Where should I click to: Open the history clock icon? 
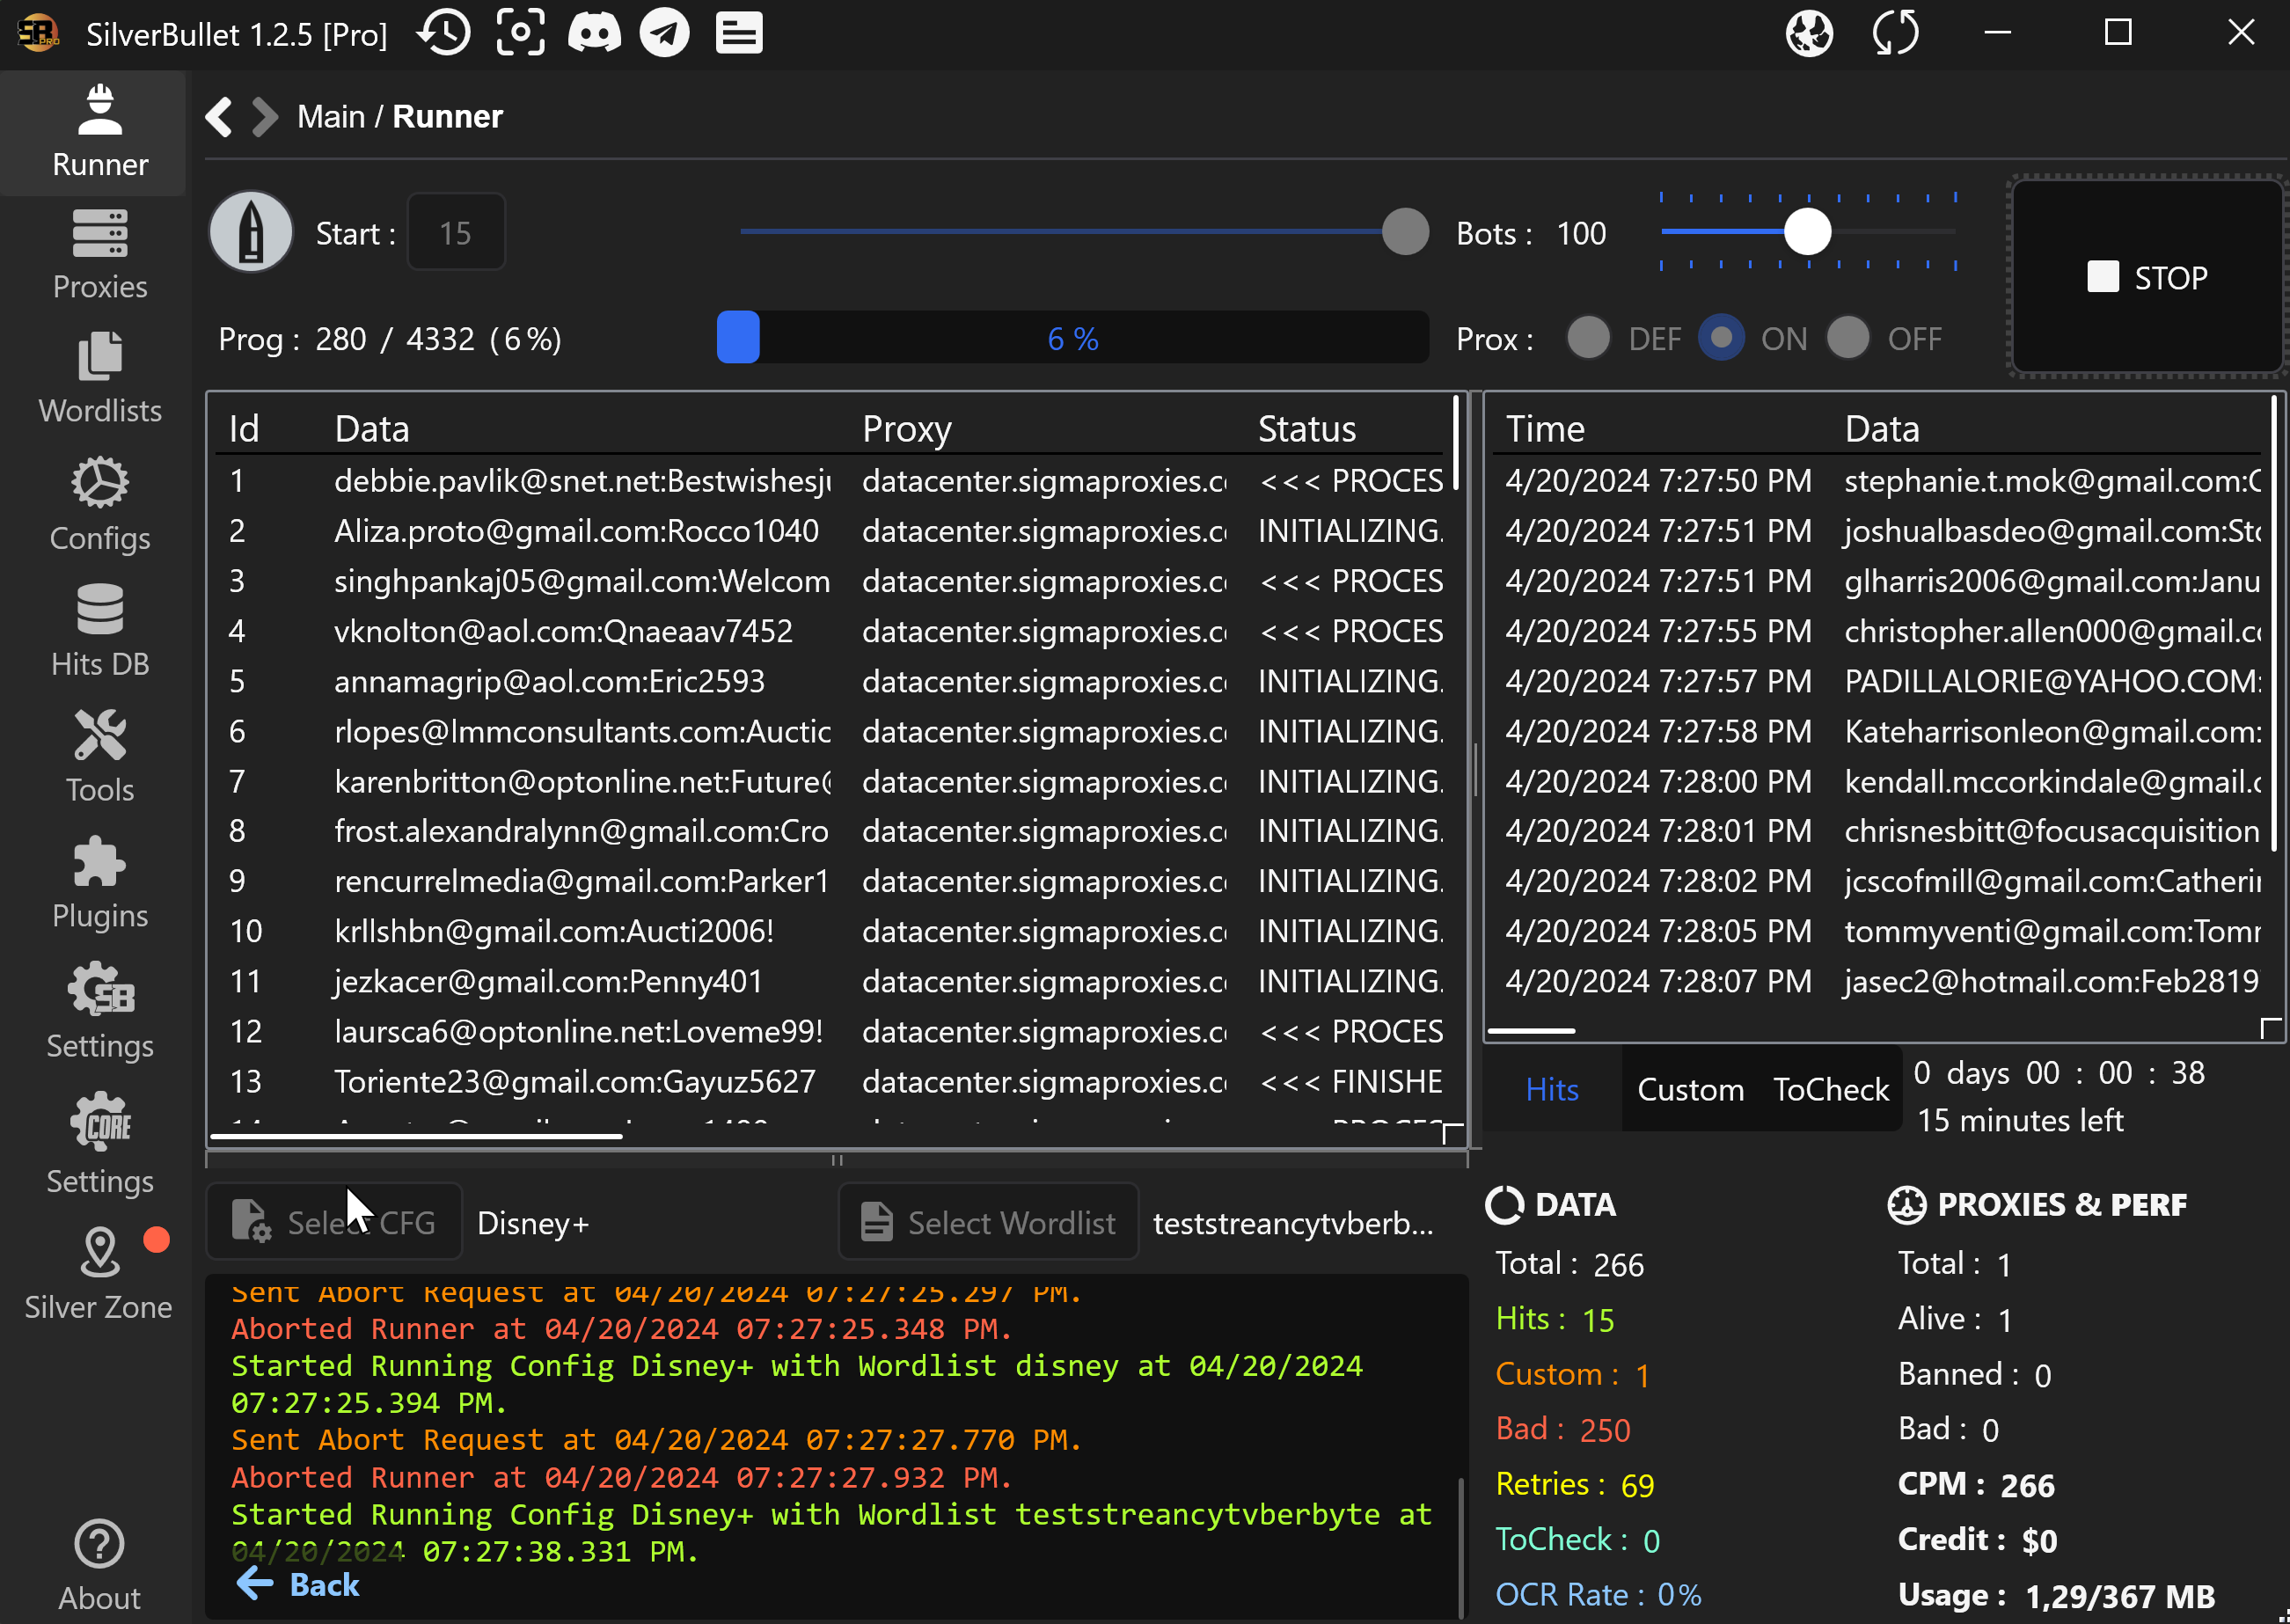(x=445, y=34)
